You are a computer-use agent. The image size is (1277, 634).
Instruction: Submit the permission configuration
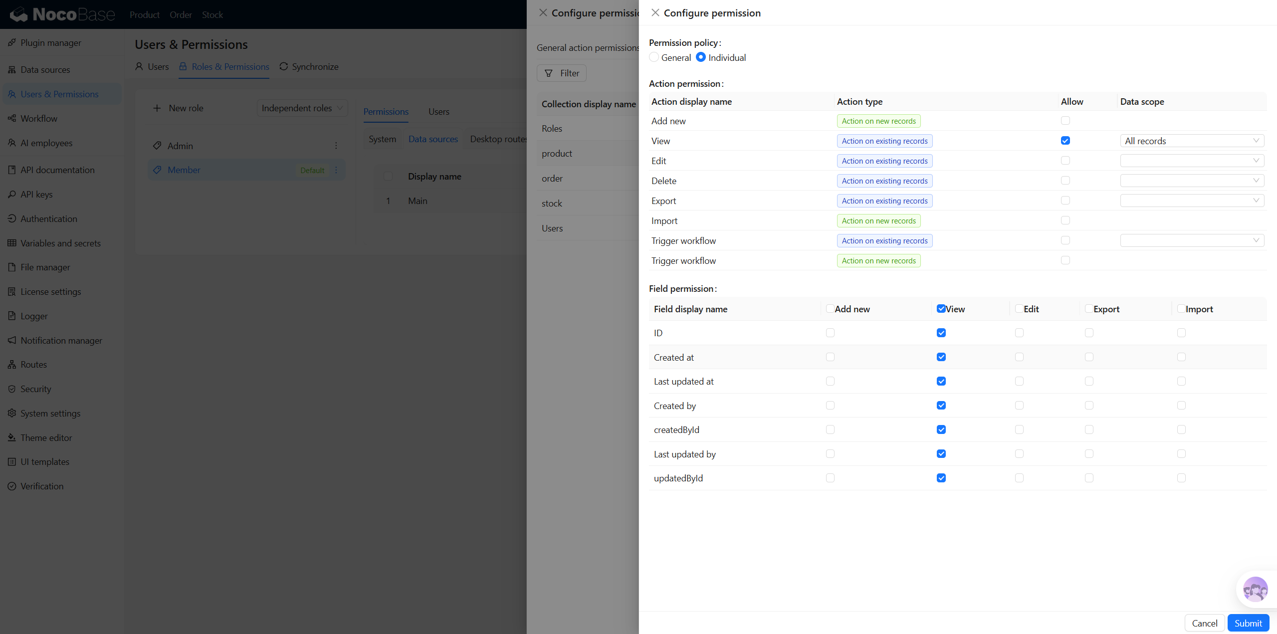coord(1247,623)
